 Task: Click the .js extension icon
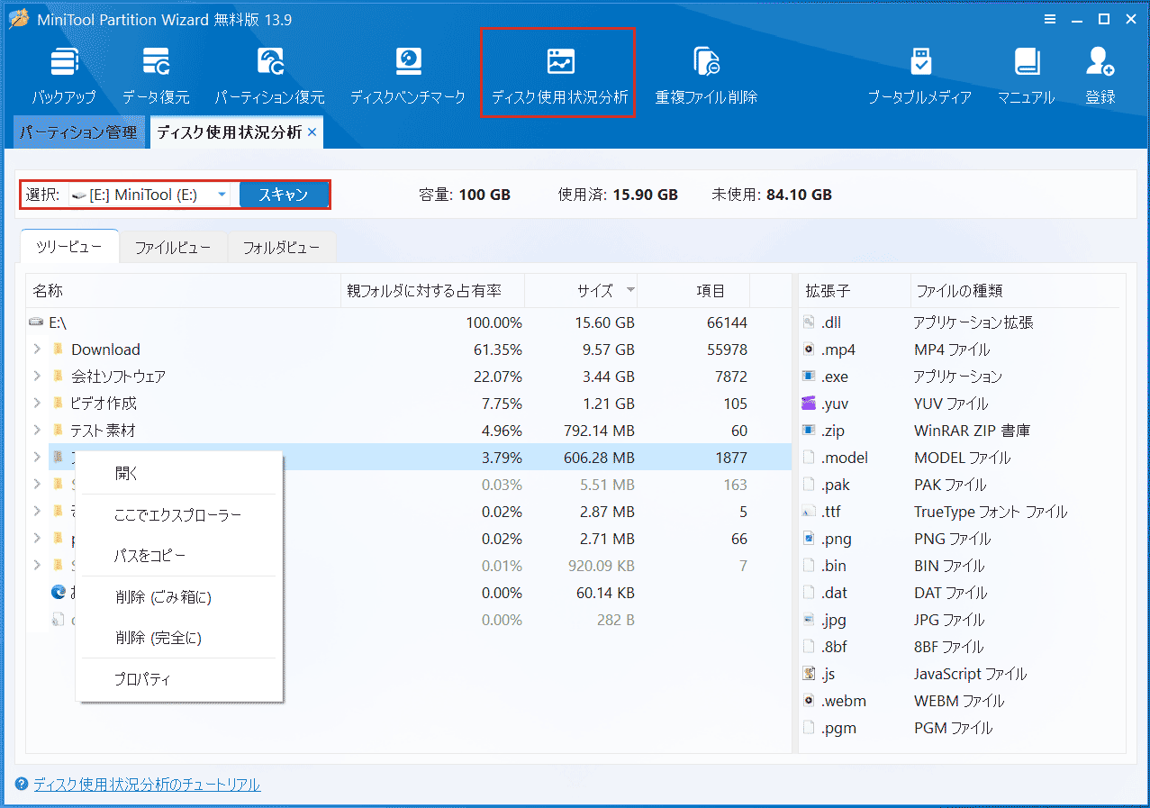tap(808, 674)
